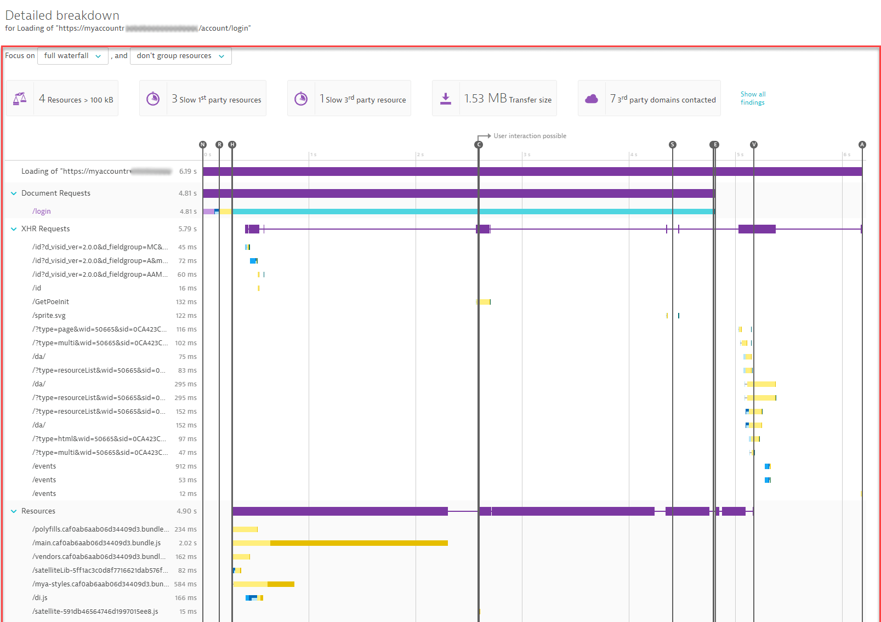Select the /sprite.svg request row

(49, 316)
